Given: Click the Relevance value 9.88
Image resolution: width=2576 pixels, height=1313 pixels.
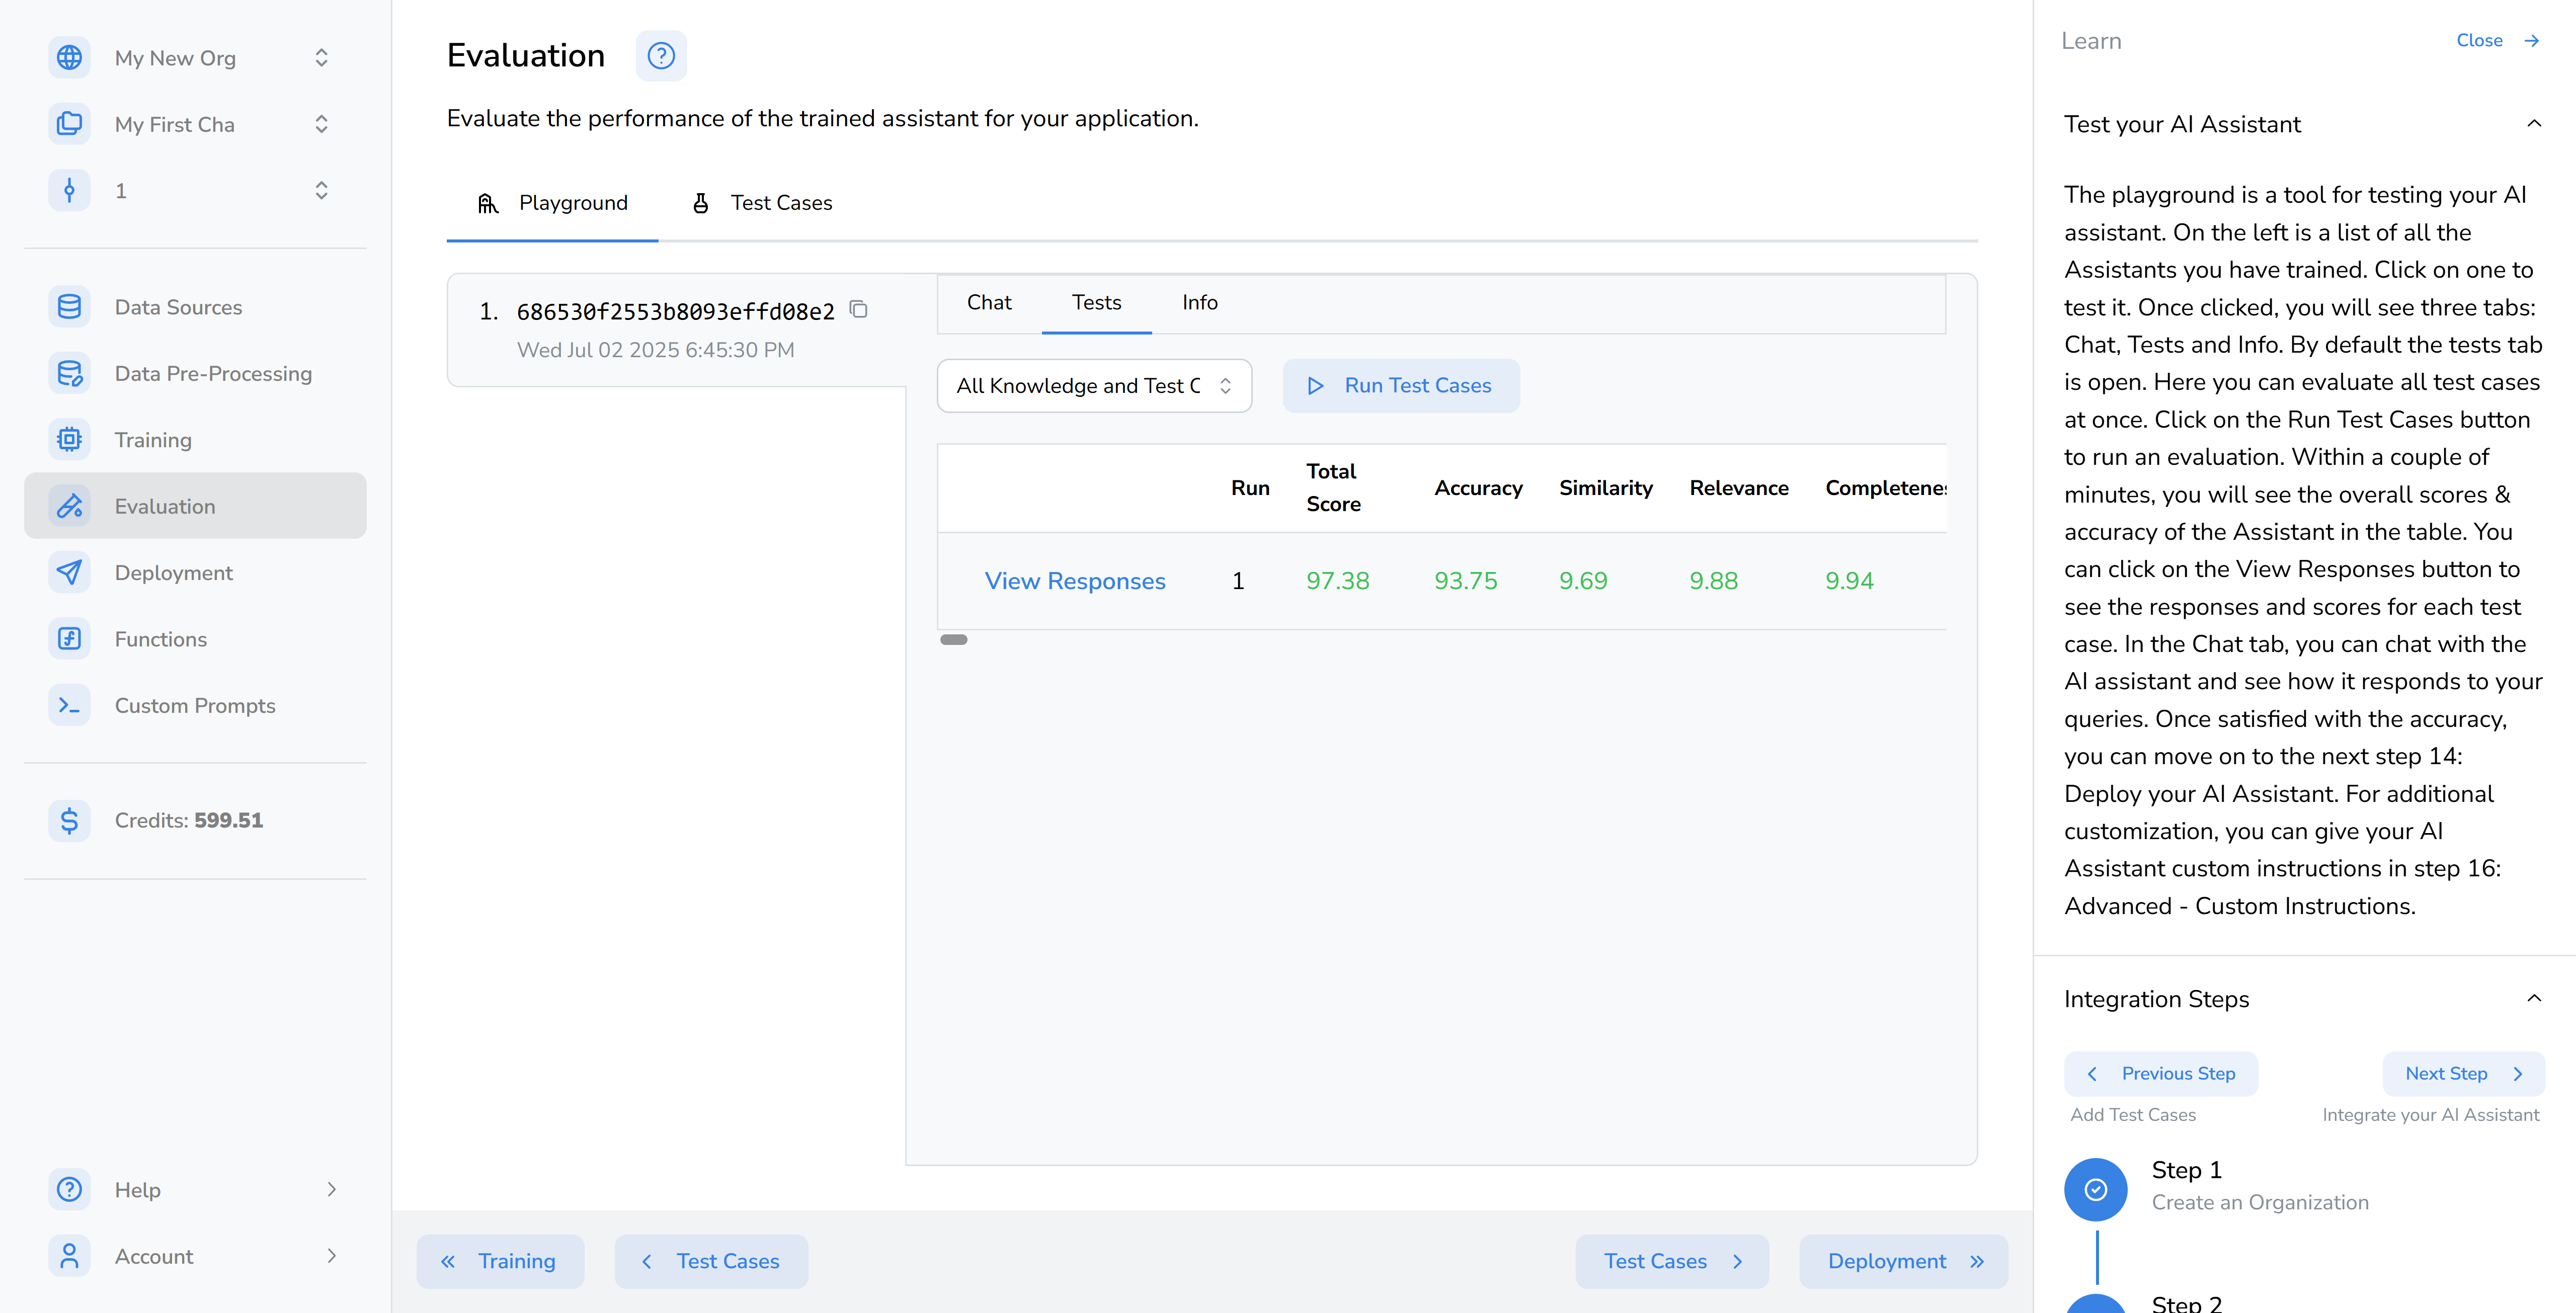Looking at the screenshot, I should [x=1714, y=581].
